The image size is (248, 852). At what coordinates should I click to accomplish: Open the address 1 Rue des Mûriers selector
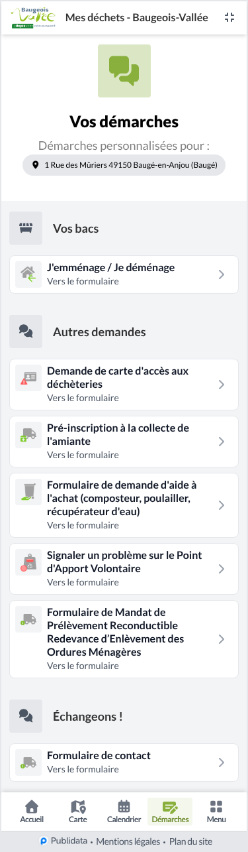point(124,165)
